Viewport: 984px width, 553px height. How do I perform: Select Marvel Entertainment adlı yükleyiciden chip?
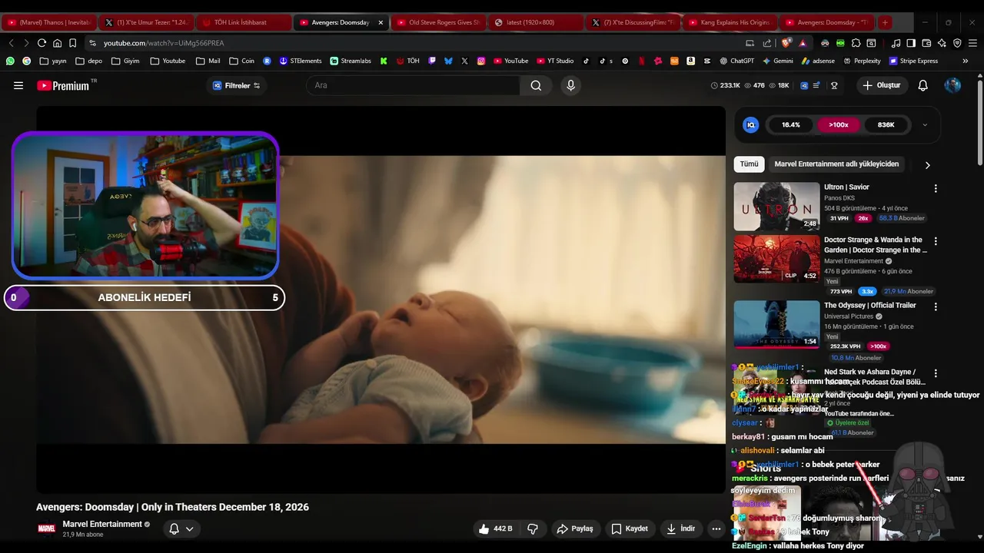pos(836,164)
